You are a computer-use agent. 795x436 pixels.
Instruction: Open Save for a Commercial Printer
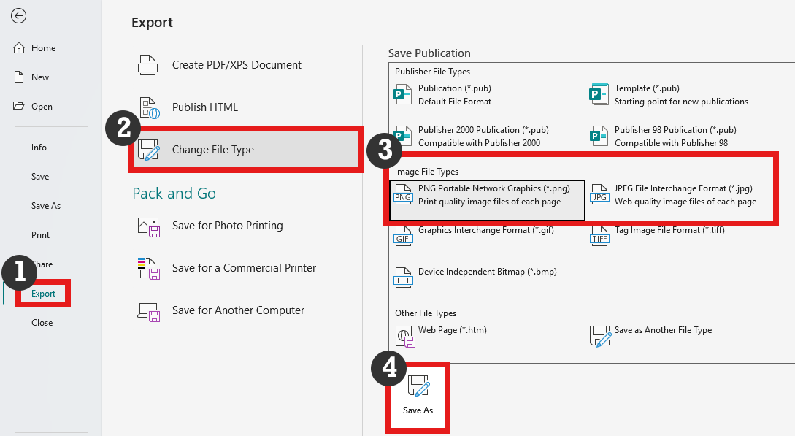[244, 268]
